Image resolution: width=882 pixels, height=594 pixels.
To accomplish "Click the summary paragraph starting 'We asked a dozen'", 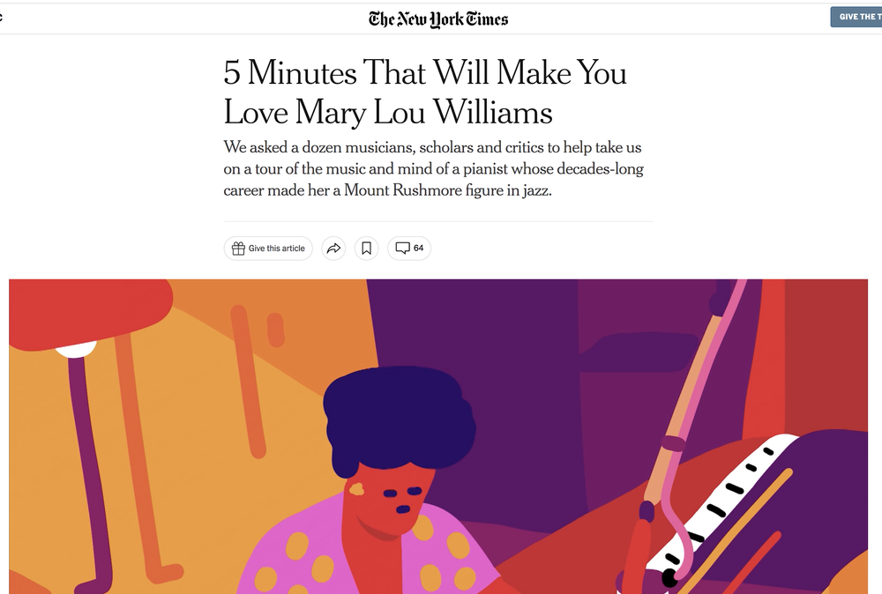I will coord(433,168).
